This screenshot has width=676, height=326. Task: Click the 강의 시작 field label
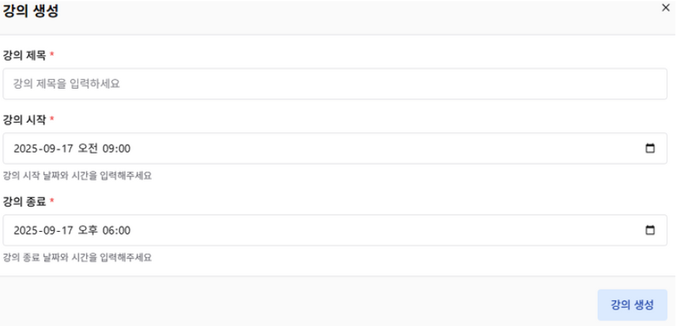pos(25,119)
